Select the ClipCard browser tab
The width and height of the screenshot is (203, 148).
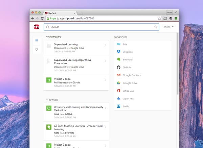[x=60, y=13]
